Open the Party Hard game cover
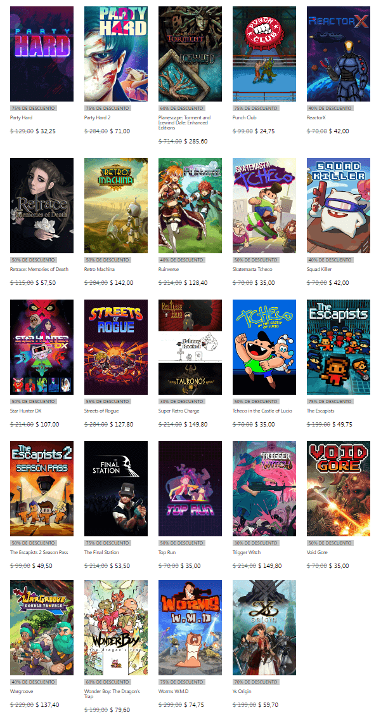The image size is (388, 721). [x=42, y=54]
